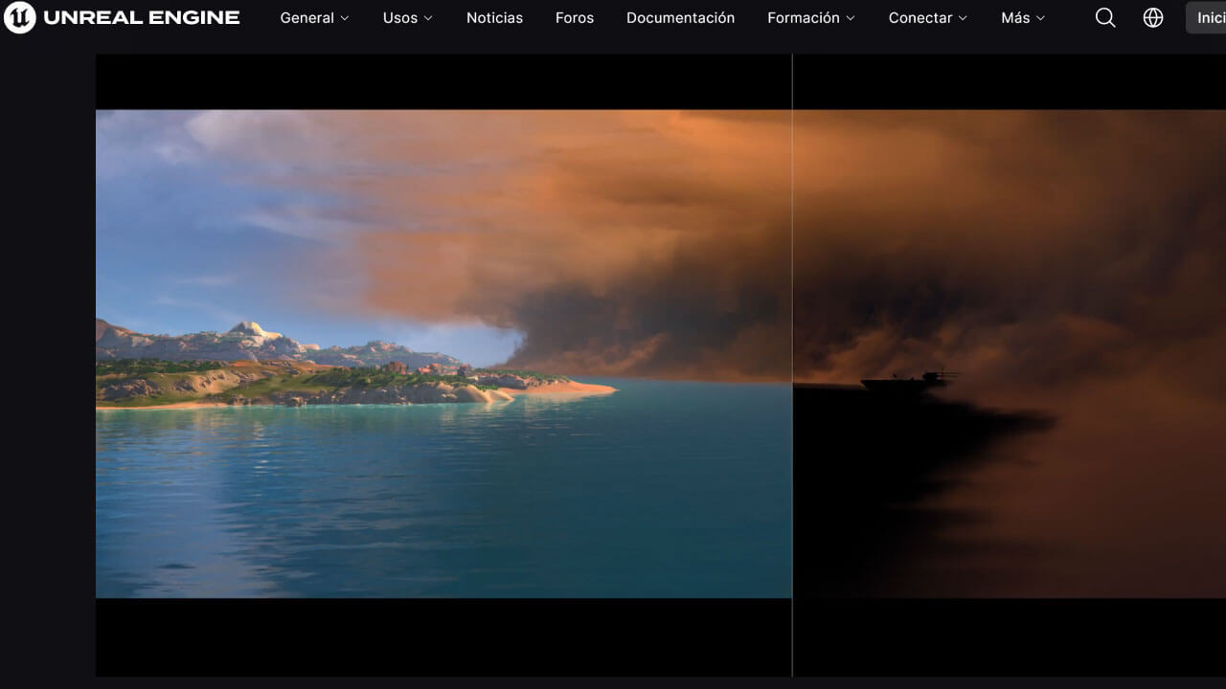Open the search magnifier icon
This screenshot has height=689, width=1226.
(x=1105, y=18)
